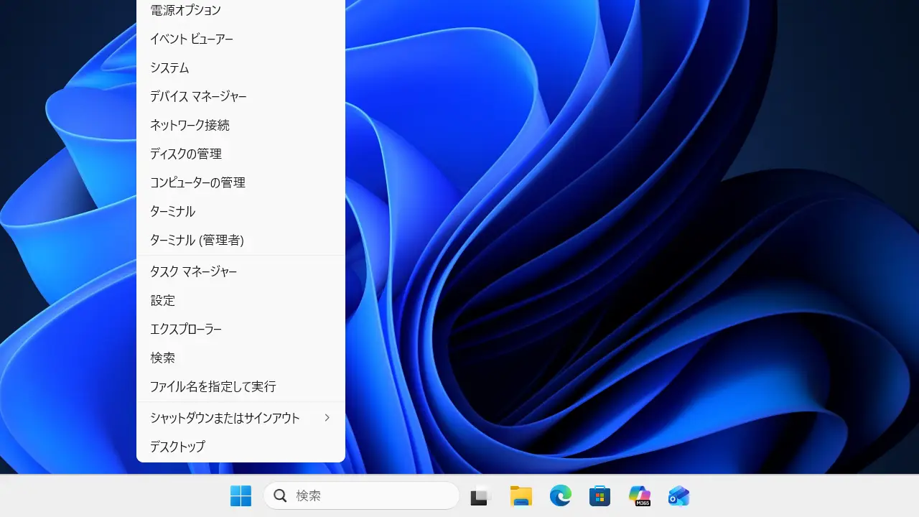Image resolution: width=919 pixels, height=517 pixels.
Task: Launch Microsoft 365 Copilot taskbar icon
Action: (639, 496)
